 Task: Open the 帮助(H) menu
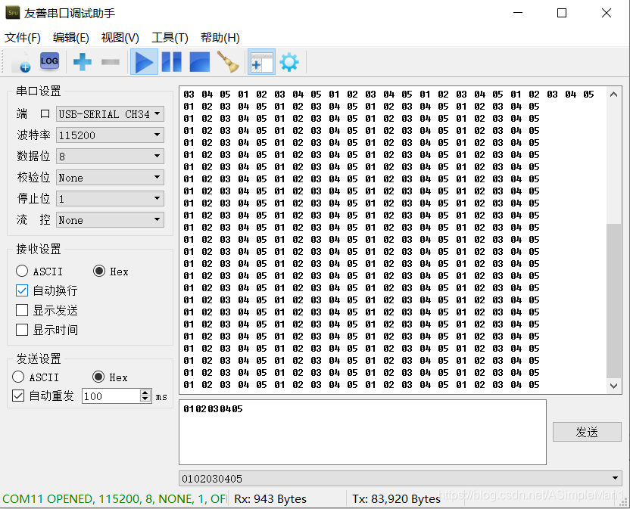[220, 38]
